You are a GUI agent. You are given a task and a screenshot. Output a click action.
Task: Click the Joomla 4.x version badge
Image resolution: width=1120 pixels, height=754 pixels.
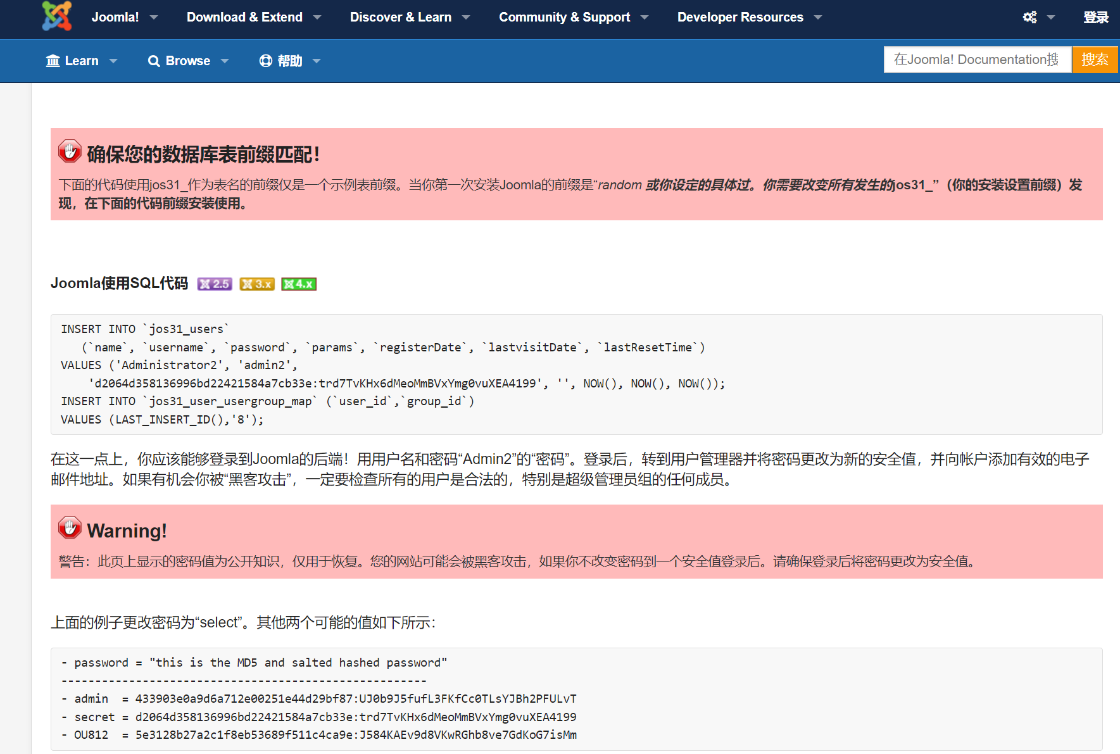[x=299, y=284]
